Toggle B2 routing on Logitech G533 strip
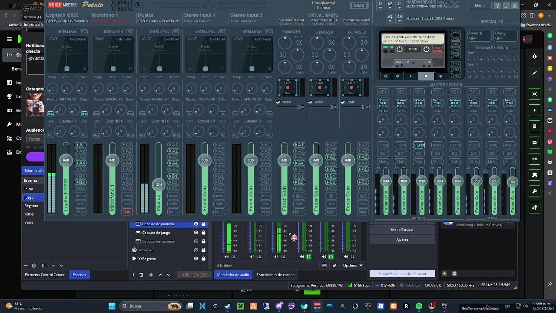Screen dimensions: 556x313 (80, 182)
